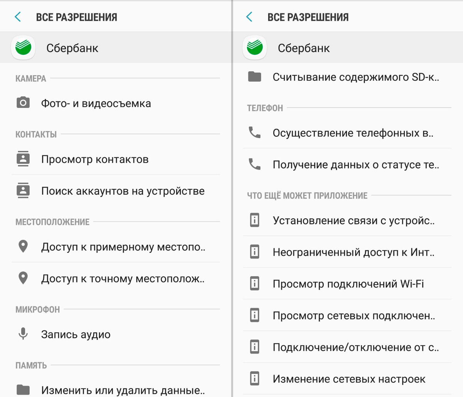Select Поиск аккаунтов на устройстве

click(x=116, y=191)
